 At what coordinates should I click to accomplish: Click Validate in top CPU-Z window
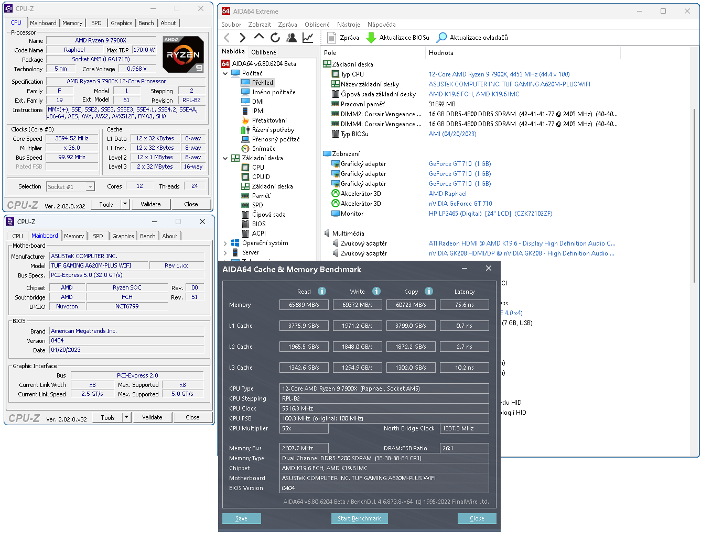pos(150,204)
